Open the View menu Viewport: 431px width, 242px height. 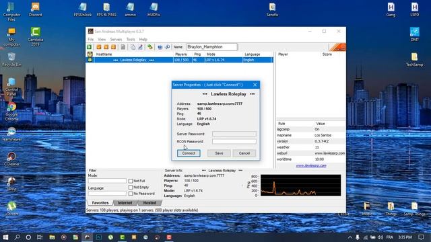coord(102,39)
